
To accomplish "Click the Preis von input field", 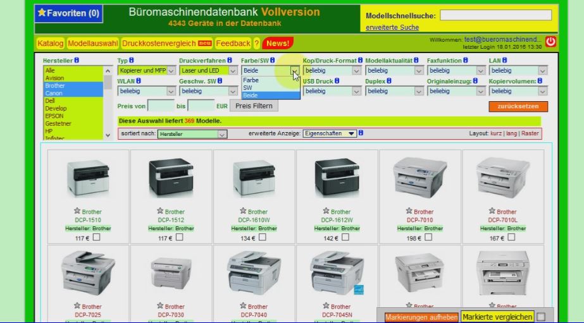I will pyautogui.click(x=161, y=106).
